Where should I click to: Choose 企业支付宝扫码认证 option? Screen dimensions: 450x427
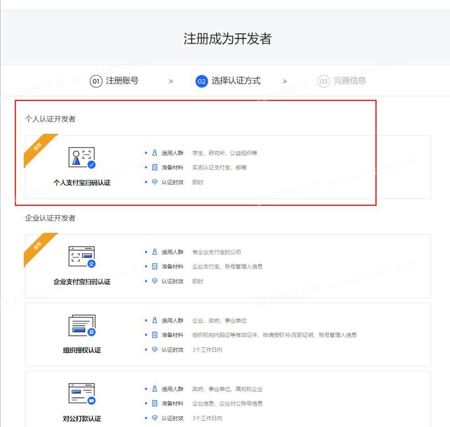(x=228, y=266)
